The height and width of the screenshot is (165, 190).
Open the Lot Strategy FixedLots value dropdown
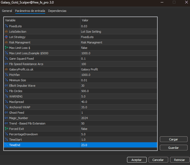(118, 37)
